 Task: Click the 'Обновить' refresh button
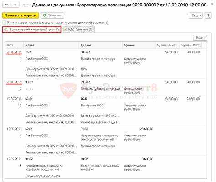[52, 15]
